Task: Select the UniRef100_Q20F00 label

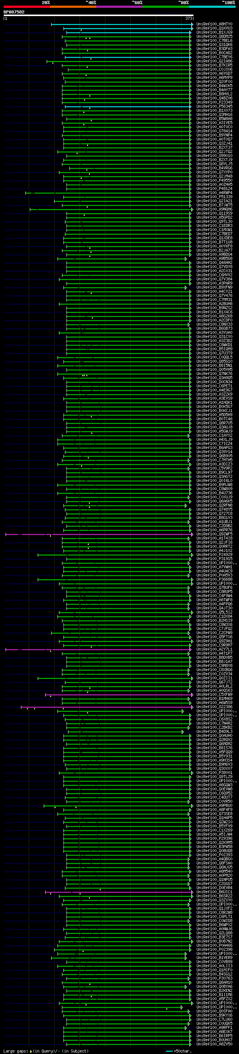Action: click(x=214, y=82)
